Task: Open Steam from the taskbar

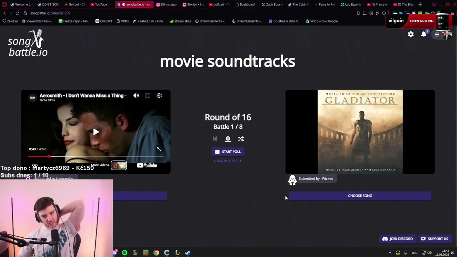Action: coord(187,253)
